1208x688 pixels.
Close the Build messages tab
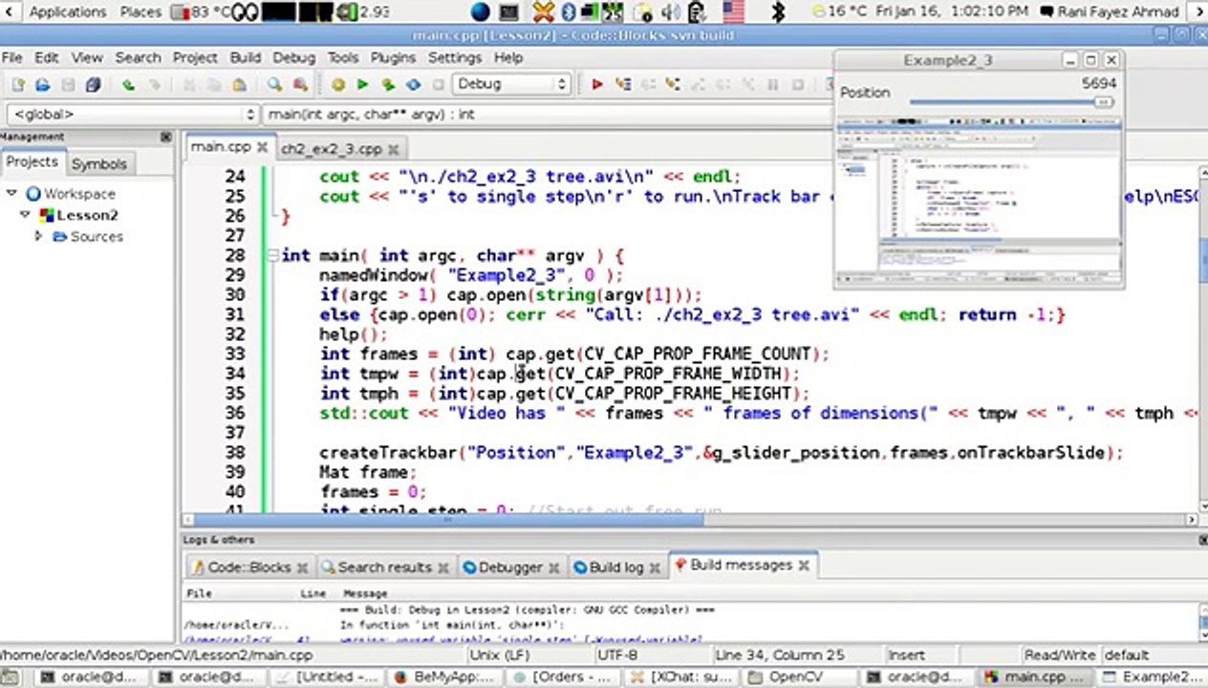pos(804,566)
